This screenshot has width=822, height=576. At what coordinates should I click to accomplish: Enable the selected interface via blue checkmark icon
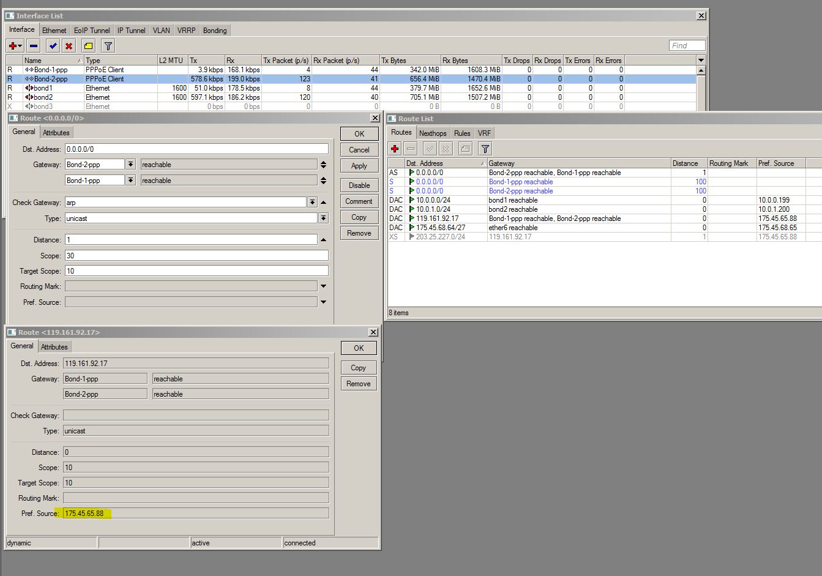pyautogui.click(x=51, y=45)
